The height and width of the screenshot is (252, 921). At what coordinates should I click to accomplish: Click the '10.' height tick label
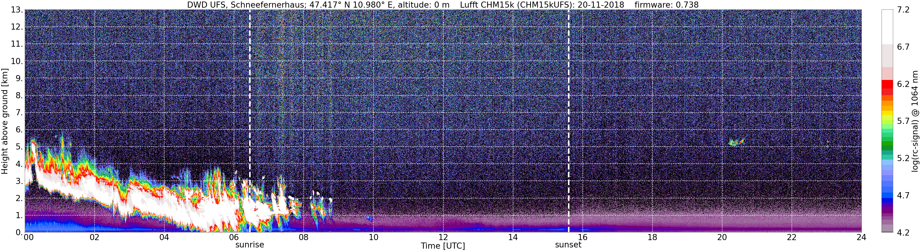[x=17, y=61]
